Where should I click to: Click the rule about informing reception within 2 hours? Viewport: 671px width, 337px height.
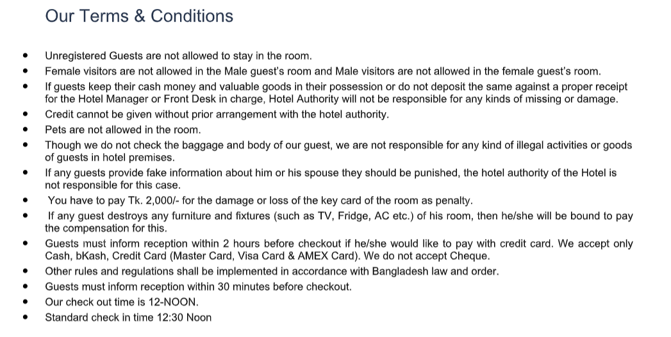click(x=338, y=243)
